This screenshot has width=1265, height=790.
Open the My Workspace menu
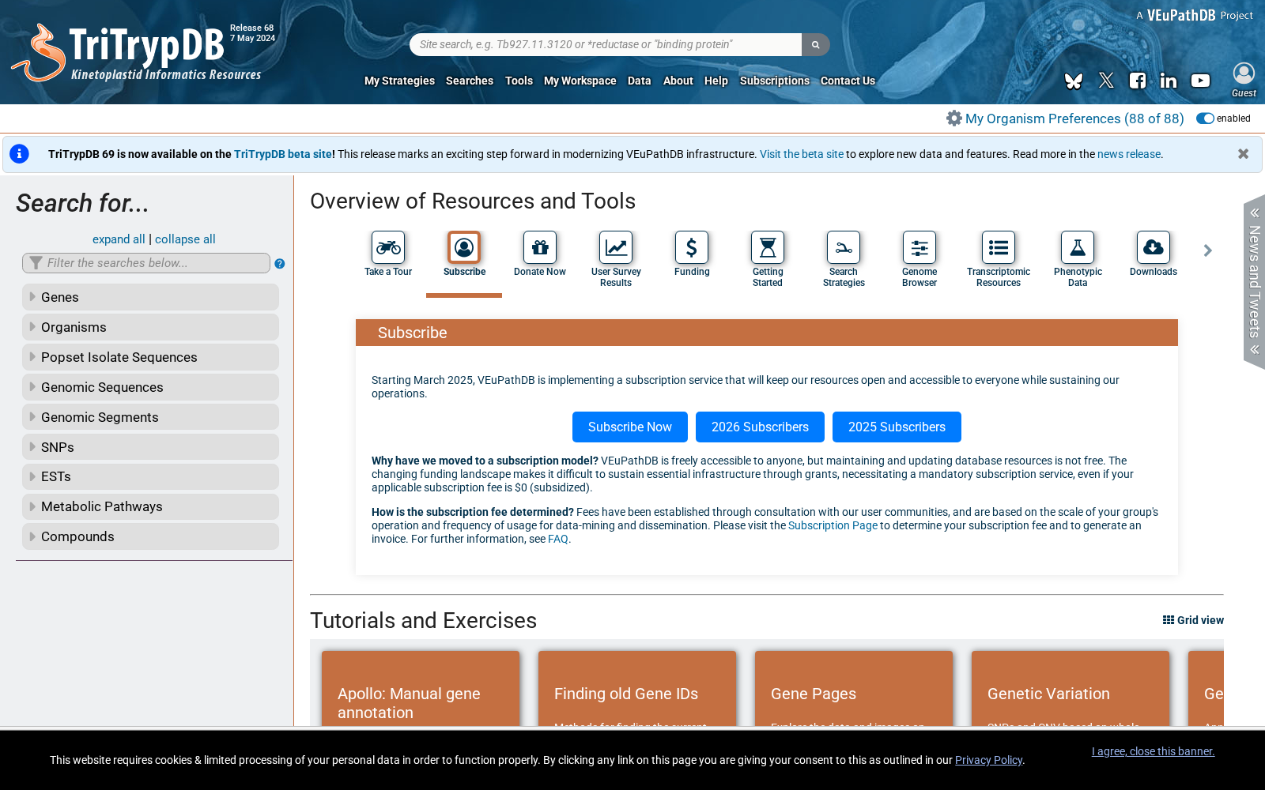580,81
